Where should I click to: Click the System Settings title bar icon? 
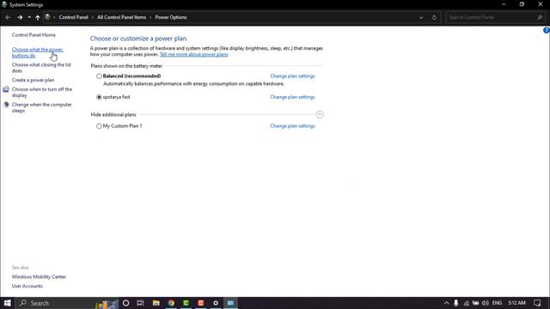click(4, 4)
